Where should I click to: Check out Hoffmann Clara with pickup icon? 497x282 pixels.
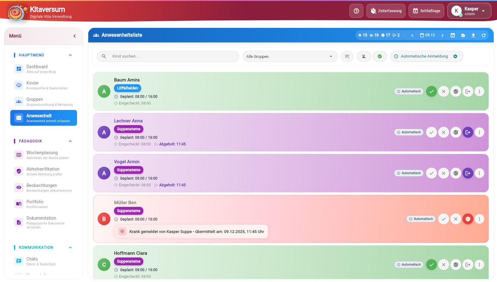(468, 265)
